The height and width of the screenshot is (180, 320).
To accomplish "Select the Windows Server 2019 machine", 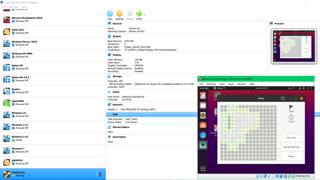I will [x=53, y=44].
